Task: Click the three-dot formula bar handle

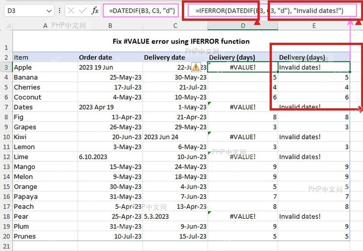Action: (x=59, y=11)
